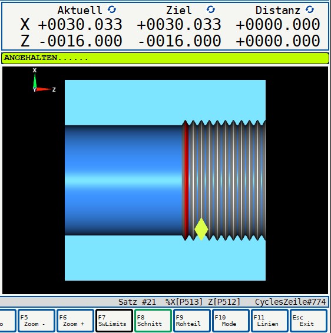Toggle the F8 Schnitt section view
Viewport: 331px width, 333px height.
153,321
